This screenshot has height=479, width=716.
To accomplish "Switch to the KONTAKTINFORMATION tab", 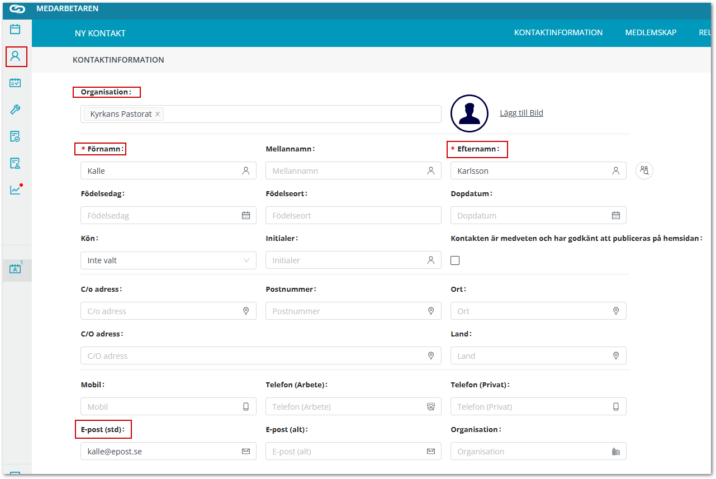I will point(558,32).
